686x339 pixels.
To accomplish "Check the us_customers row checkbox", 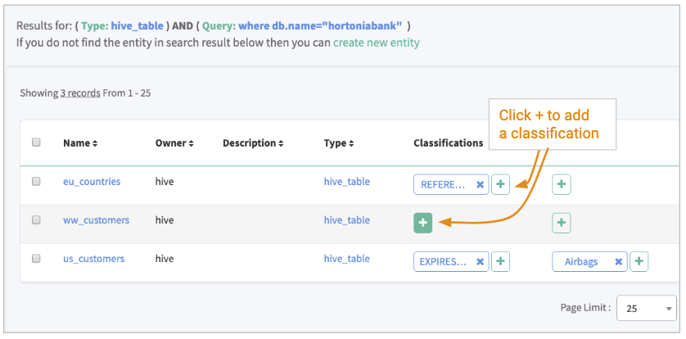I will tap(36, 259).
